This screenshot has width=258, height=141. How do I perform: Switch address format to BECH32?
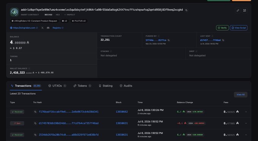point(49,15)
